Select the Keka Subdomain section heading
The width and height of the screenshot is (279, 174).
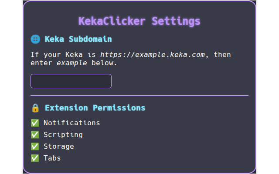78,39
